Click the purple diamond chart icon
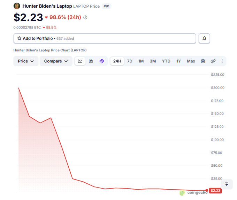 click(102, 61)
